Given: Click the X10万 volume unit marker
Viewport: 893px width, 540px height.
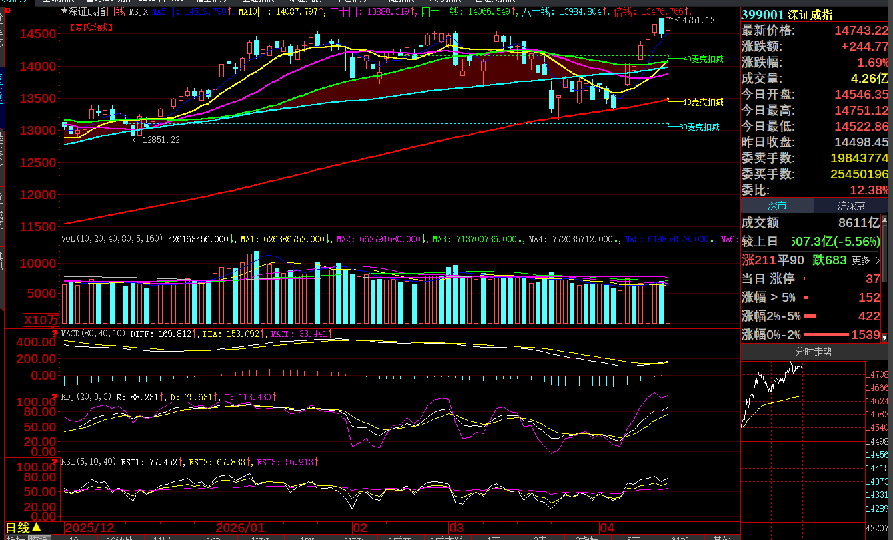Looking at the screenshot, I should coord(41,319).
